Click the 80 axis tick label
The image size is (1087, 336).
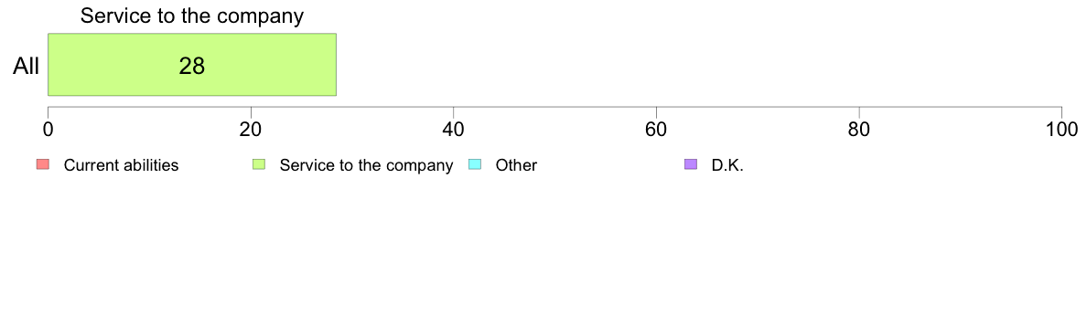point(859,130)
